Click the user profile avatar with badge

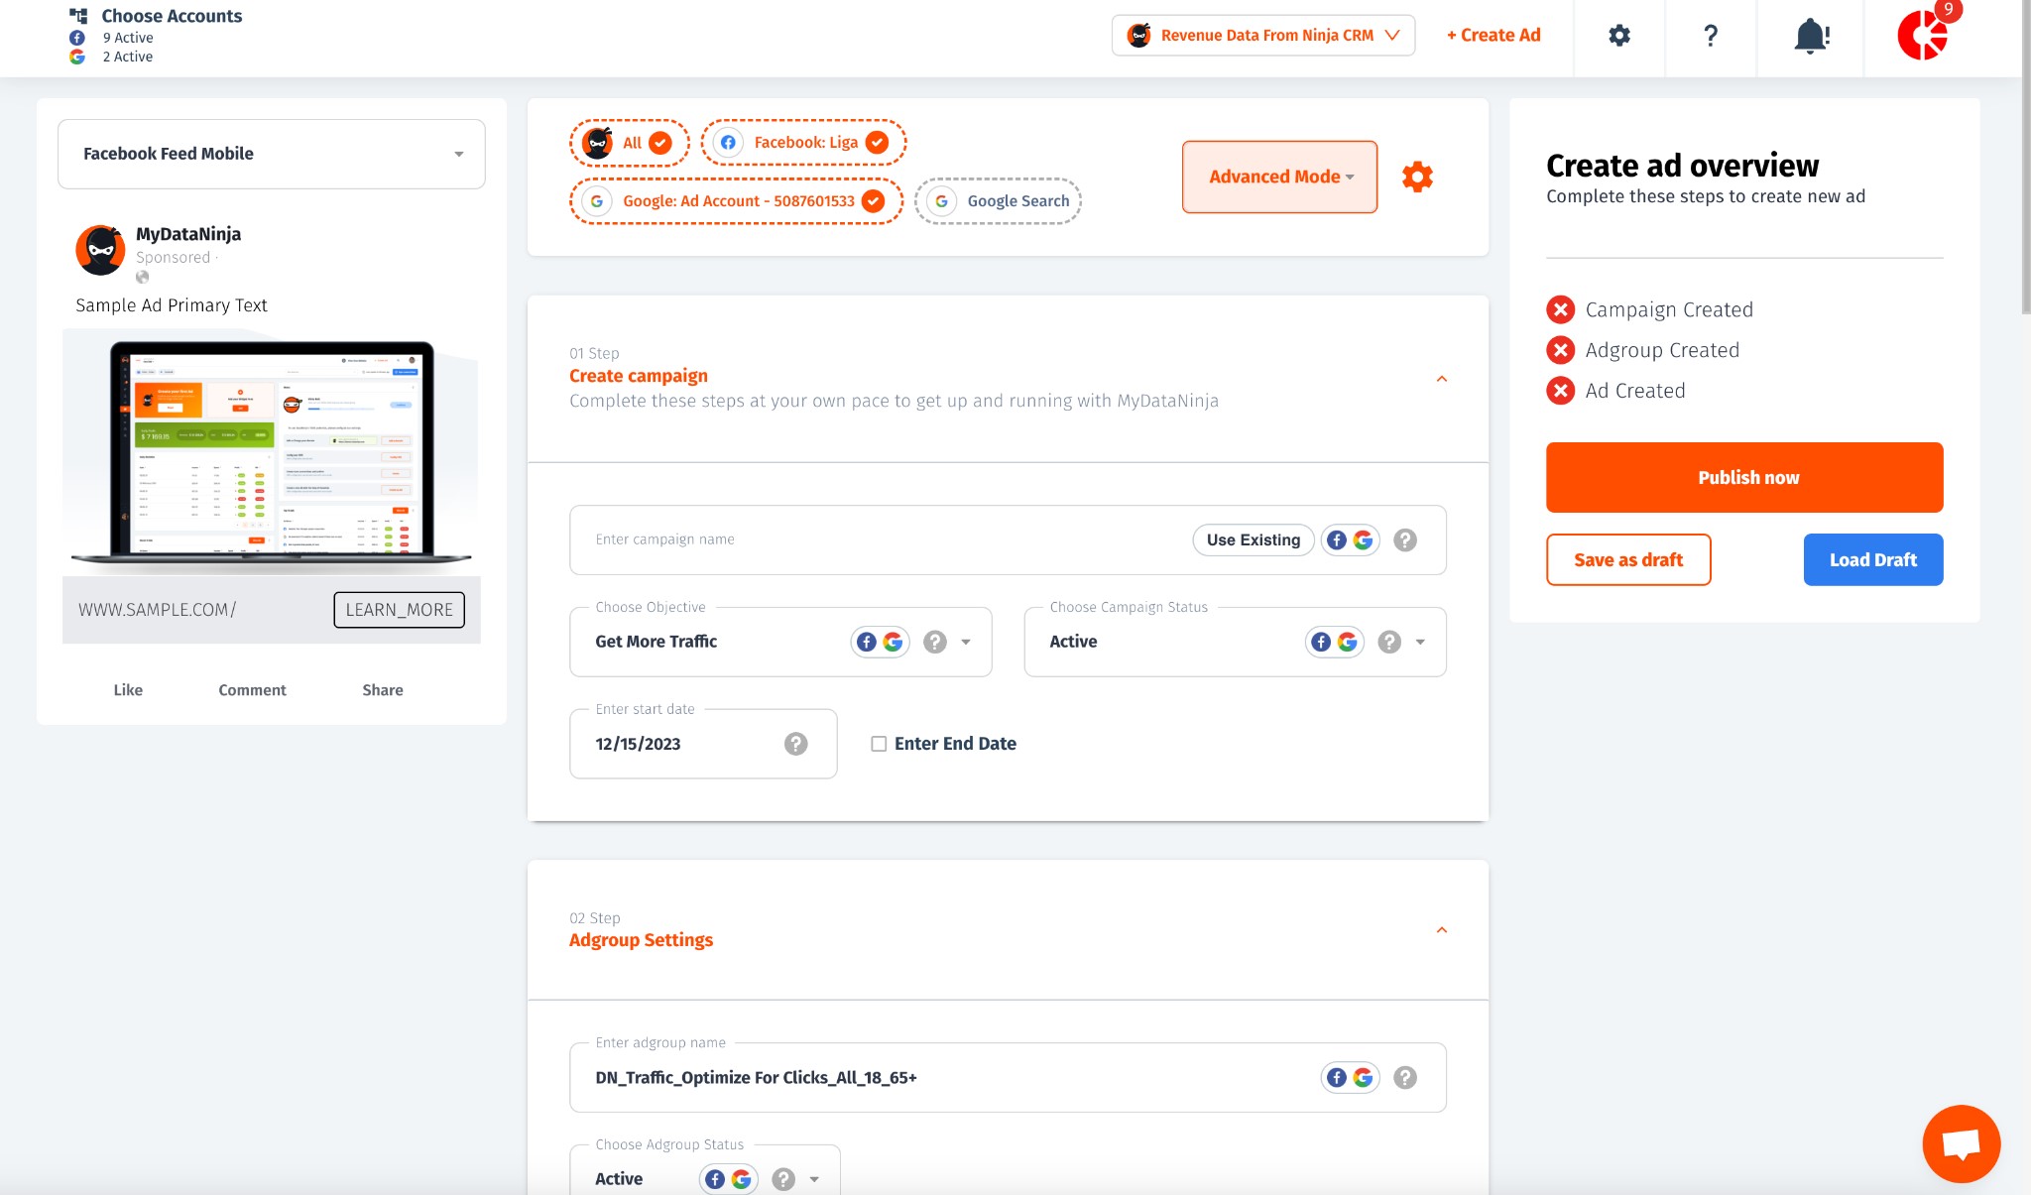click(1923, 36)
